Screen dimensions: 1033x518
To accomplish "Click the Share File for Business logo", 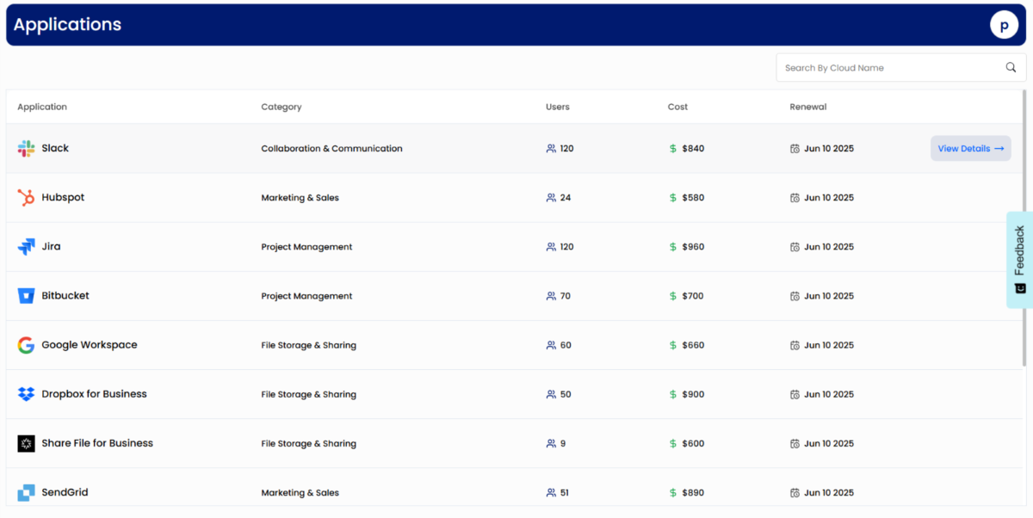I will click(26, 443).
